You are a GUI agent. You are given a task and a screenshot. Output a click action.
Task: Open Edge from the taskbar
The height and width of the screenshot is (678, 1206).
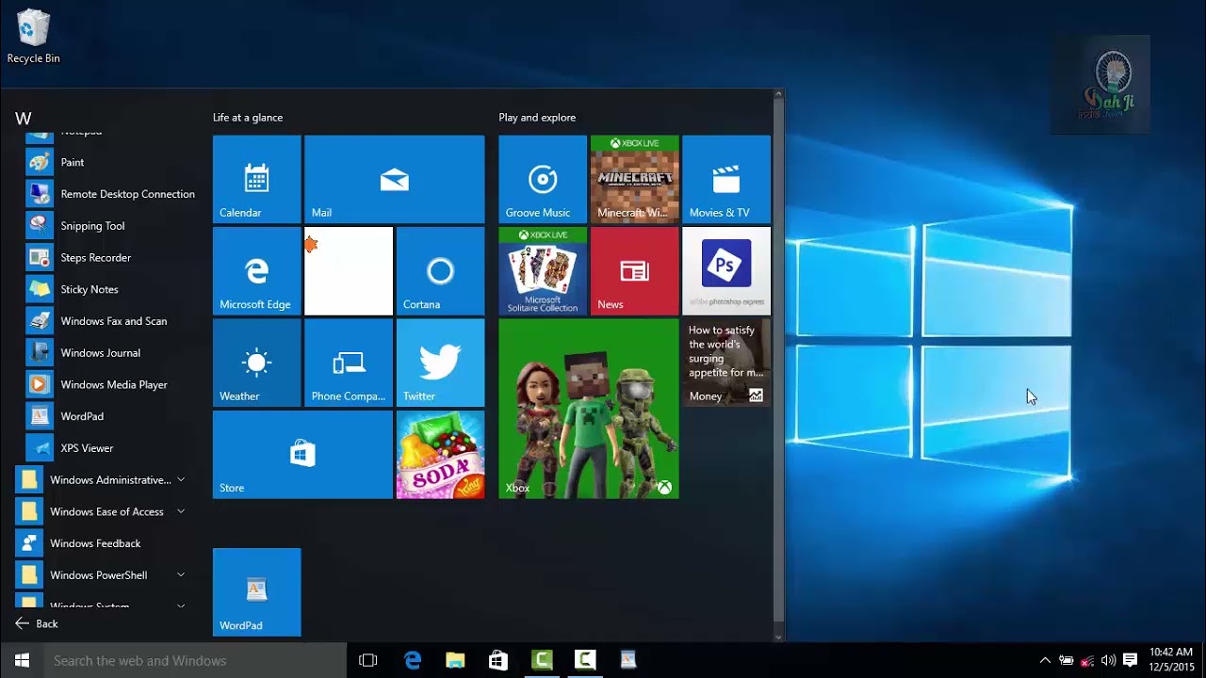(413, 660)
